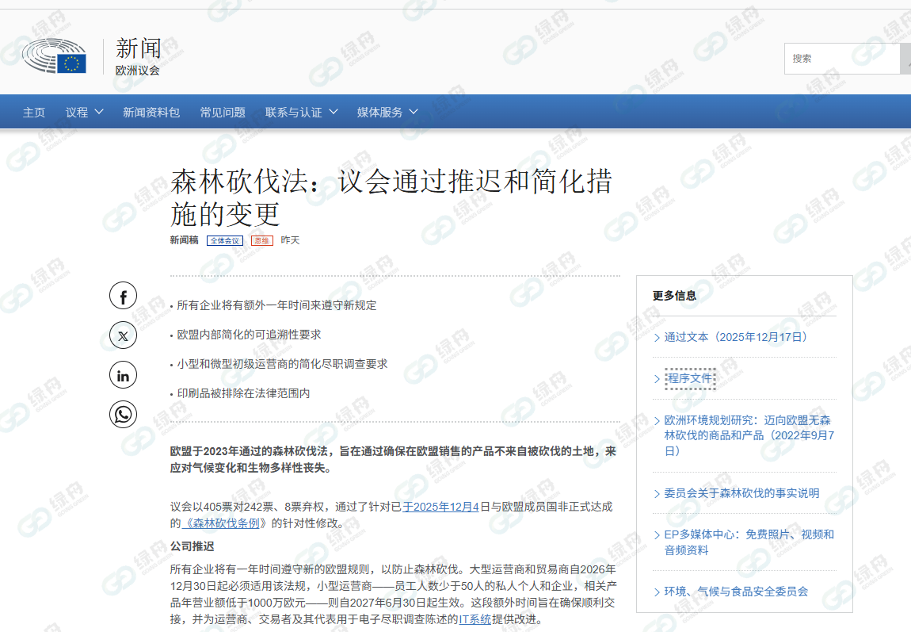Screen dimensions: 911x632
Task: Share article on Facebook
Action: (x=123, y=296)
